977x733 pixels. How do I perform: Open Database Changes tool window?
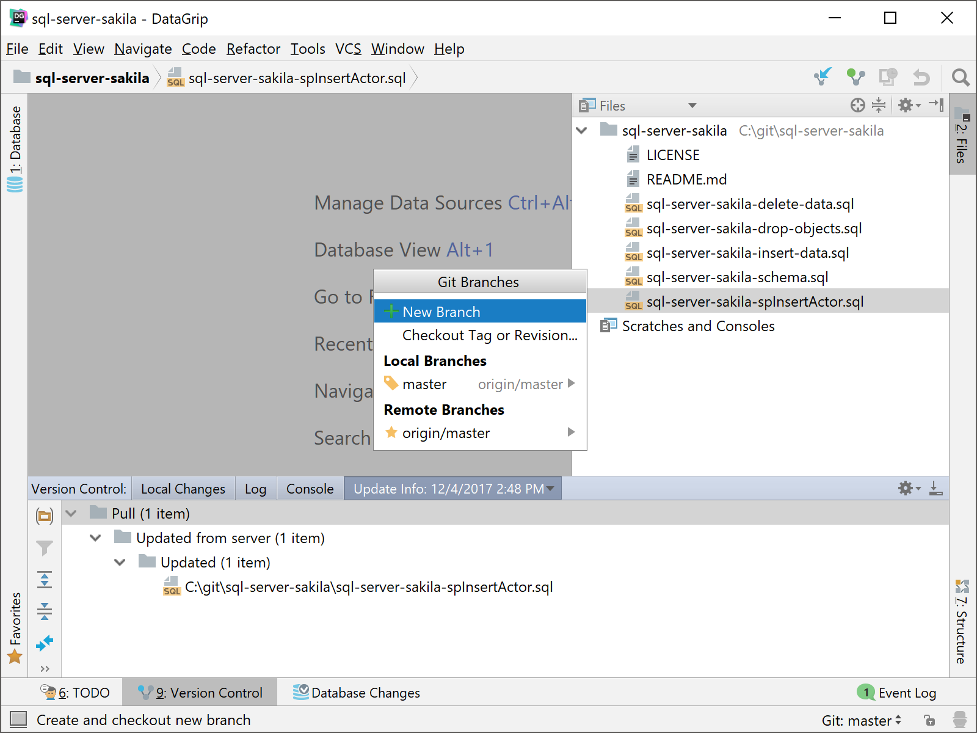(357, 692)
